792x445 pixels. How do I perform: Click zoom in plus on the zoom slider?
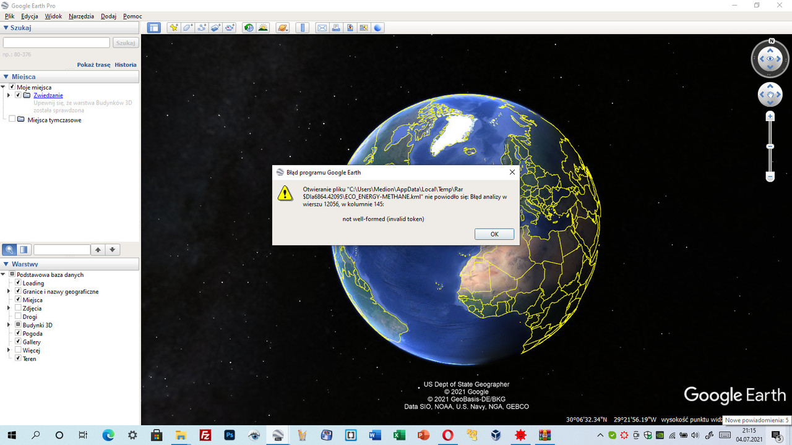(x=770, y=116)
